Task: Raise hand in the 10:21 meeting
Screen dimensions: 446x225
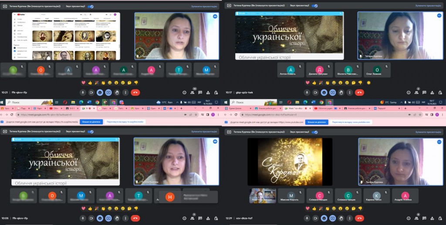Action: (117, 92)
